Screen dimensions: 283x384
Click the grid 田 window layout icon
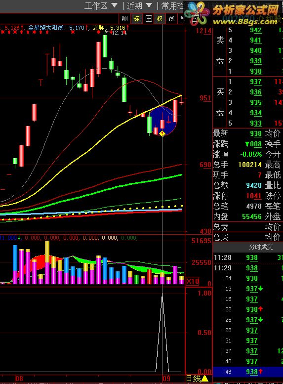(149, 18)
